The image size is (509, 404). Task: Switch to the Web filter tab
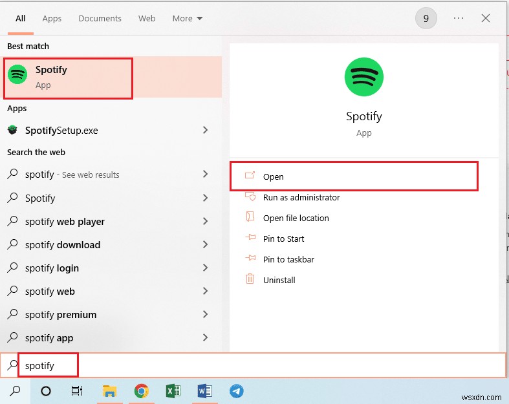coord(147,19)
